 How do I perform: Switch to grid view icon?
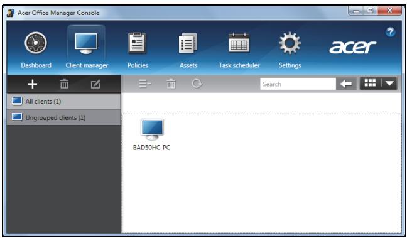coord(370,84)
